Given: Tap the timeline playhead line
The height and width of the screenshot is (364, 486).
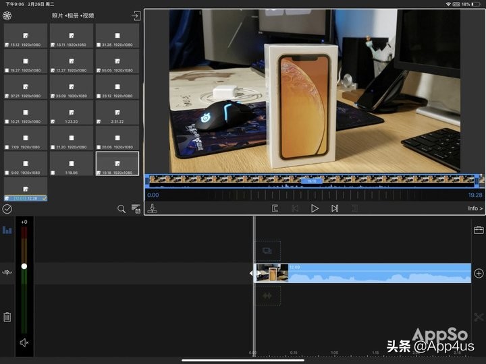Looking at the screenshot, I should click(254, 286).
